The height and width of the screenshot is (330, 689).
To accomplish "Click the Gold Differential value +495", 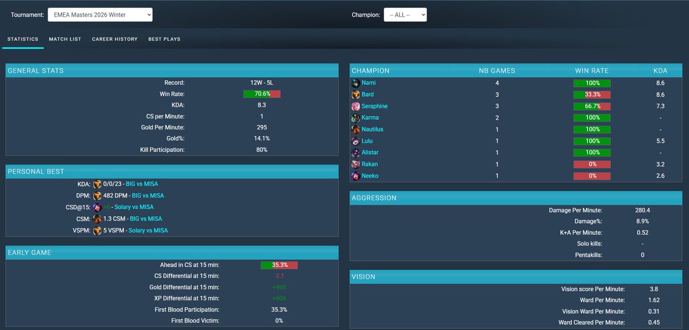I will coord(279,287).
